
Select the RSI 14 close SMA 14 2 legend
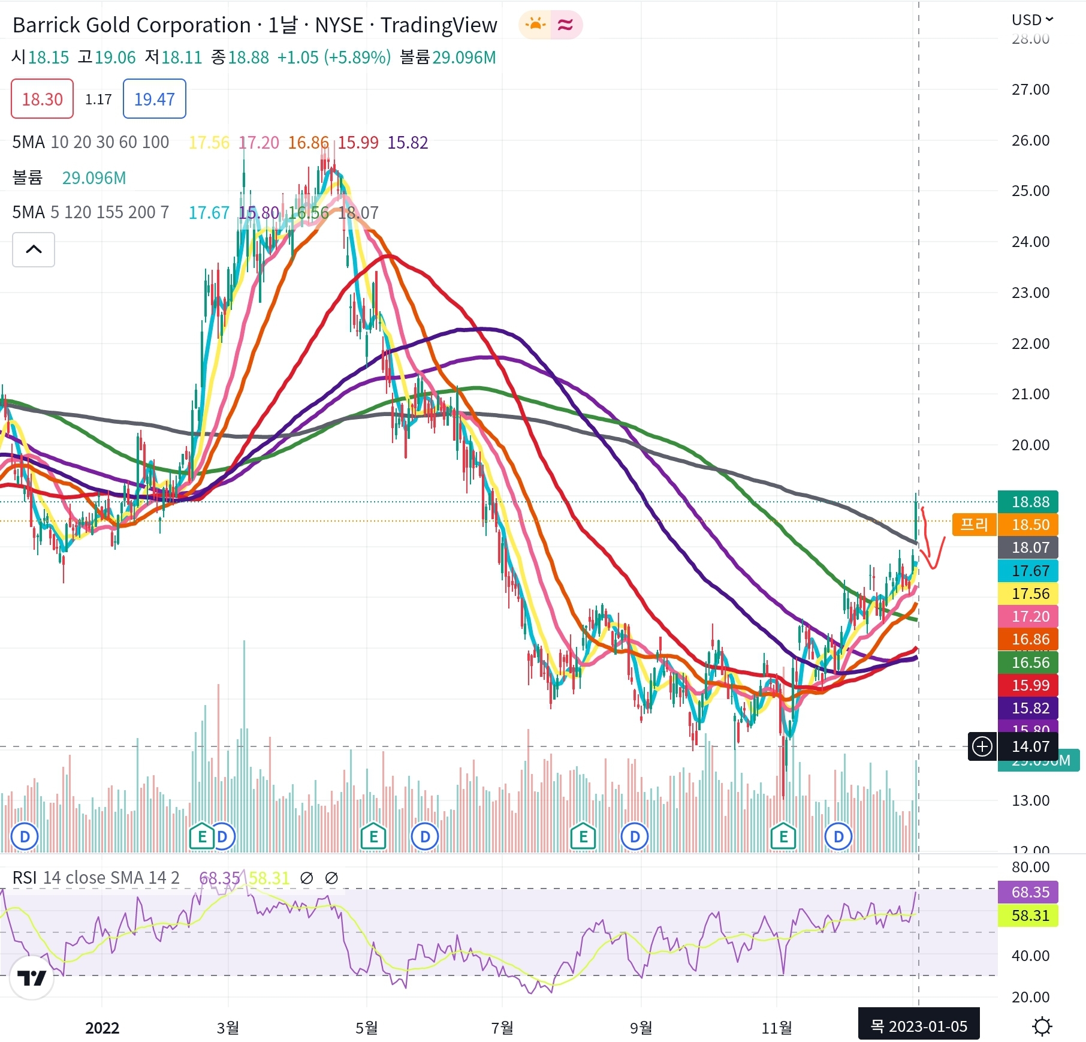96,878
